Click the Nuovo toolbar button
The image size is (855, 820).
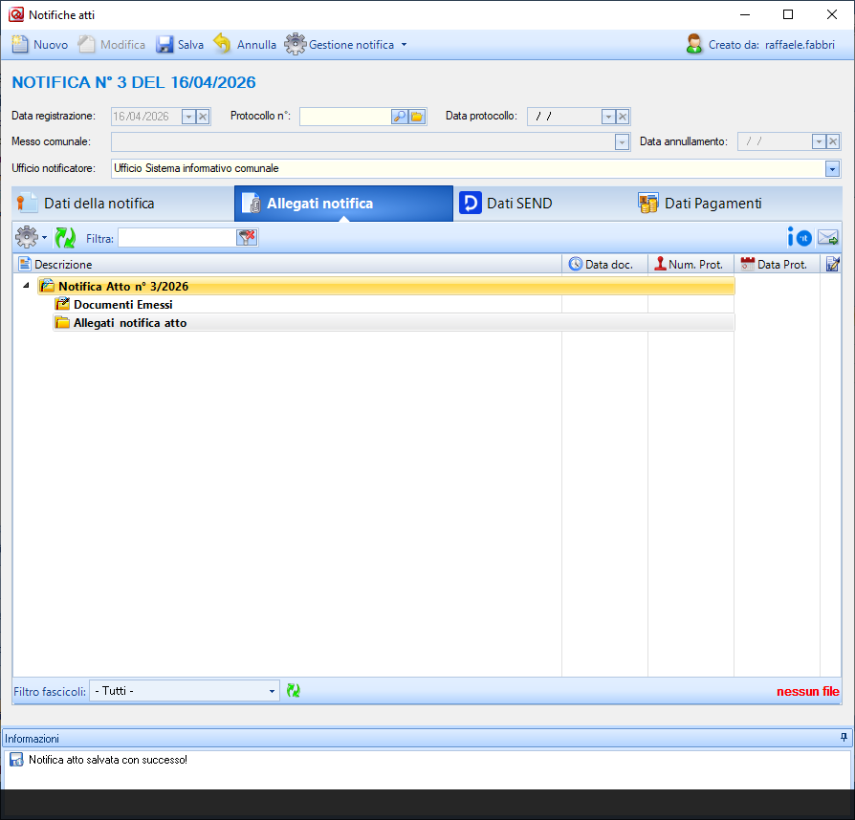click(x=40, y=45)
